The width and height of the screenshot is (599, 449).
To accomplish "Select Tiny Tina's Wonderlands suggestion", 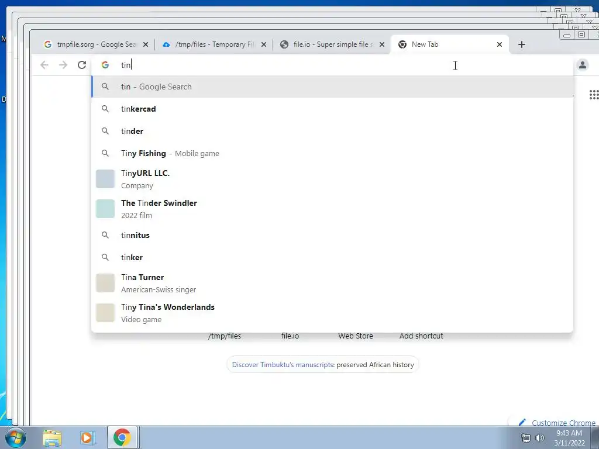I will click(332, 313).
